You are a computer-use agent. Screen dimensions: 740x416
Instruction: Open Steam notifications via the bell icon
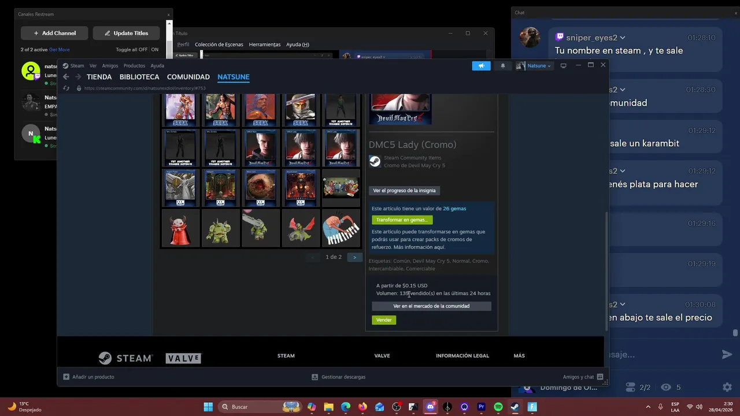[x=502, y=66]
